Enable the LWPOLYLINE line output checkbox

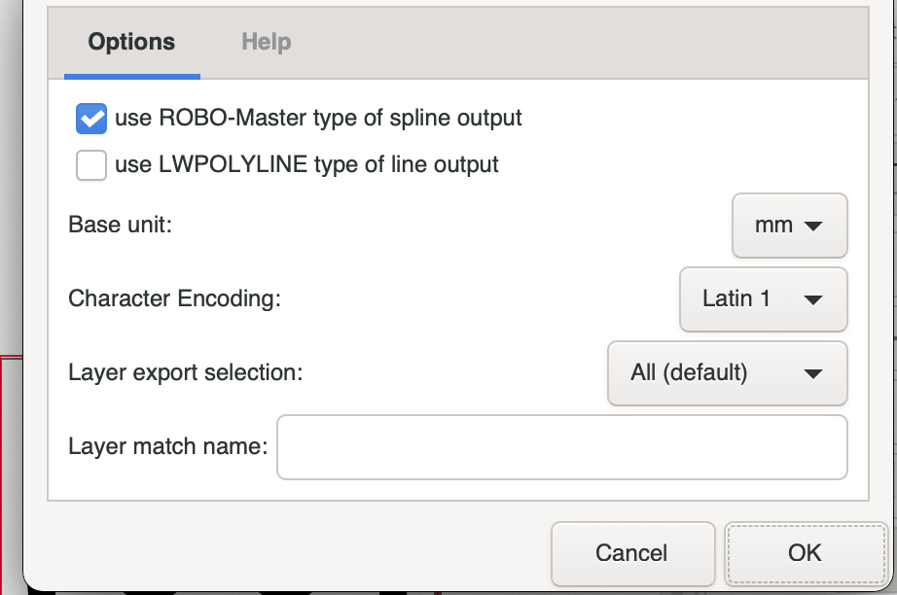pos(90,165)
